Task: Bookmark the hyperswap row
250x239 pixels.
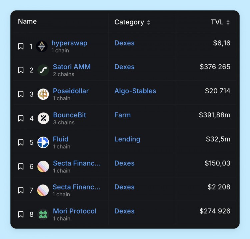Action: (x=21, y=46)
